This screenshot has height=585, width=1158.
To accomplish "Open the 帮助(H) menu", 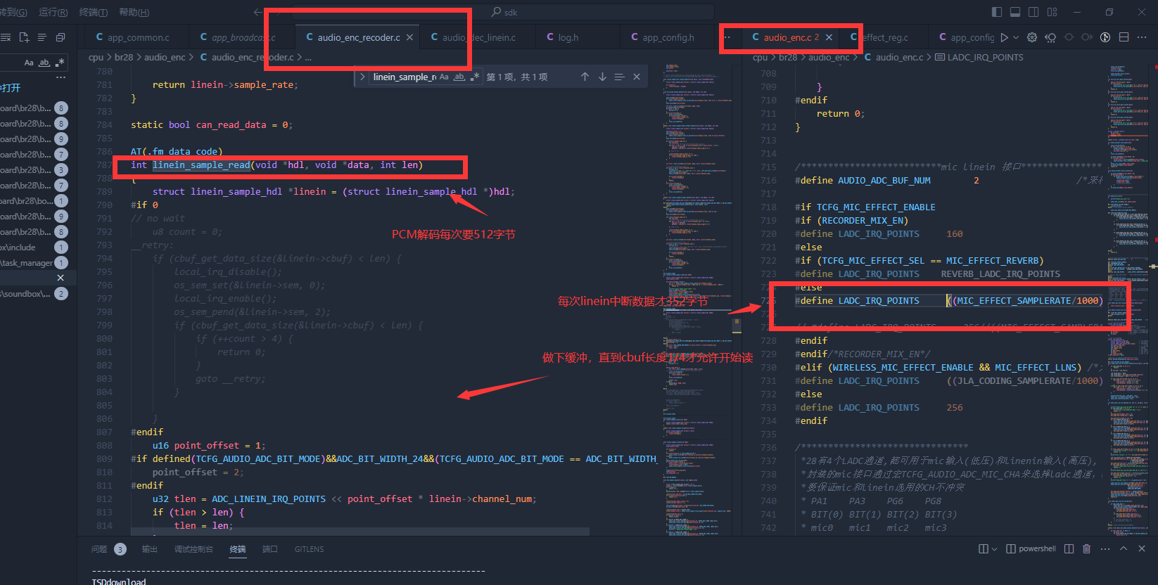I will point(134,12).
